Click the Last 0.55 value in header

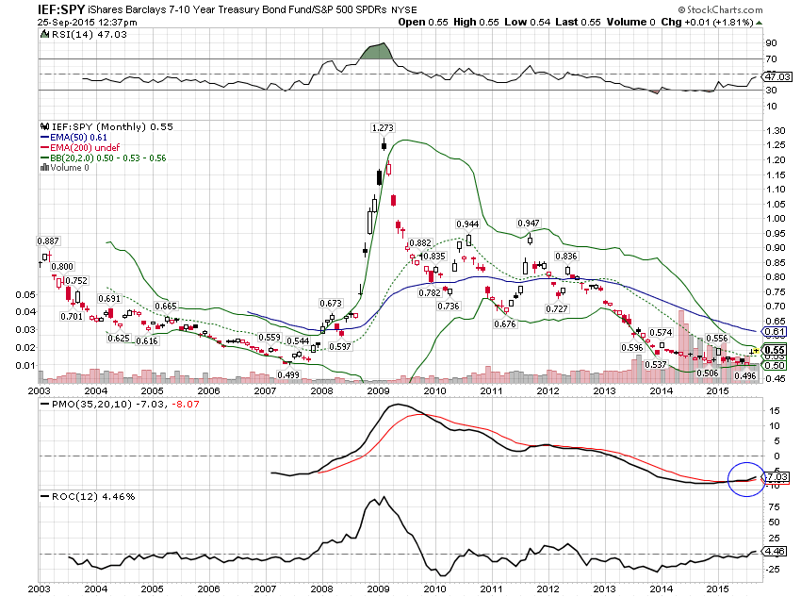(x=578, y=22)
